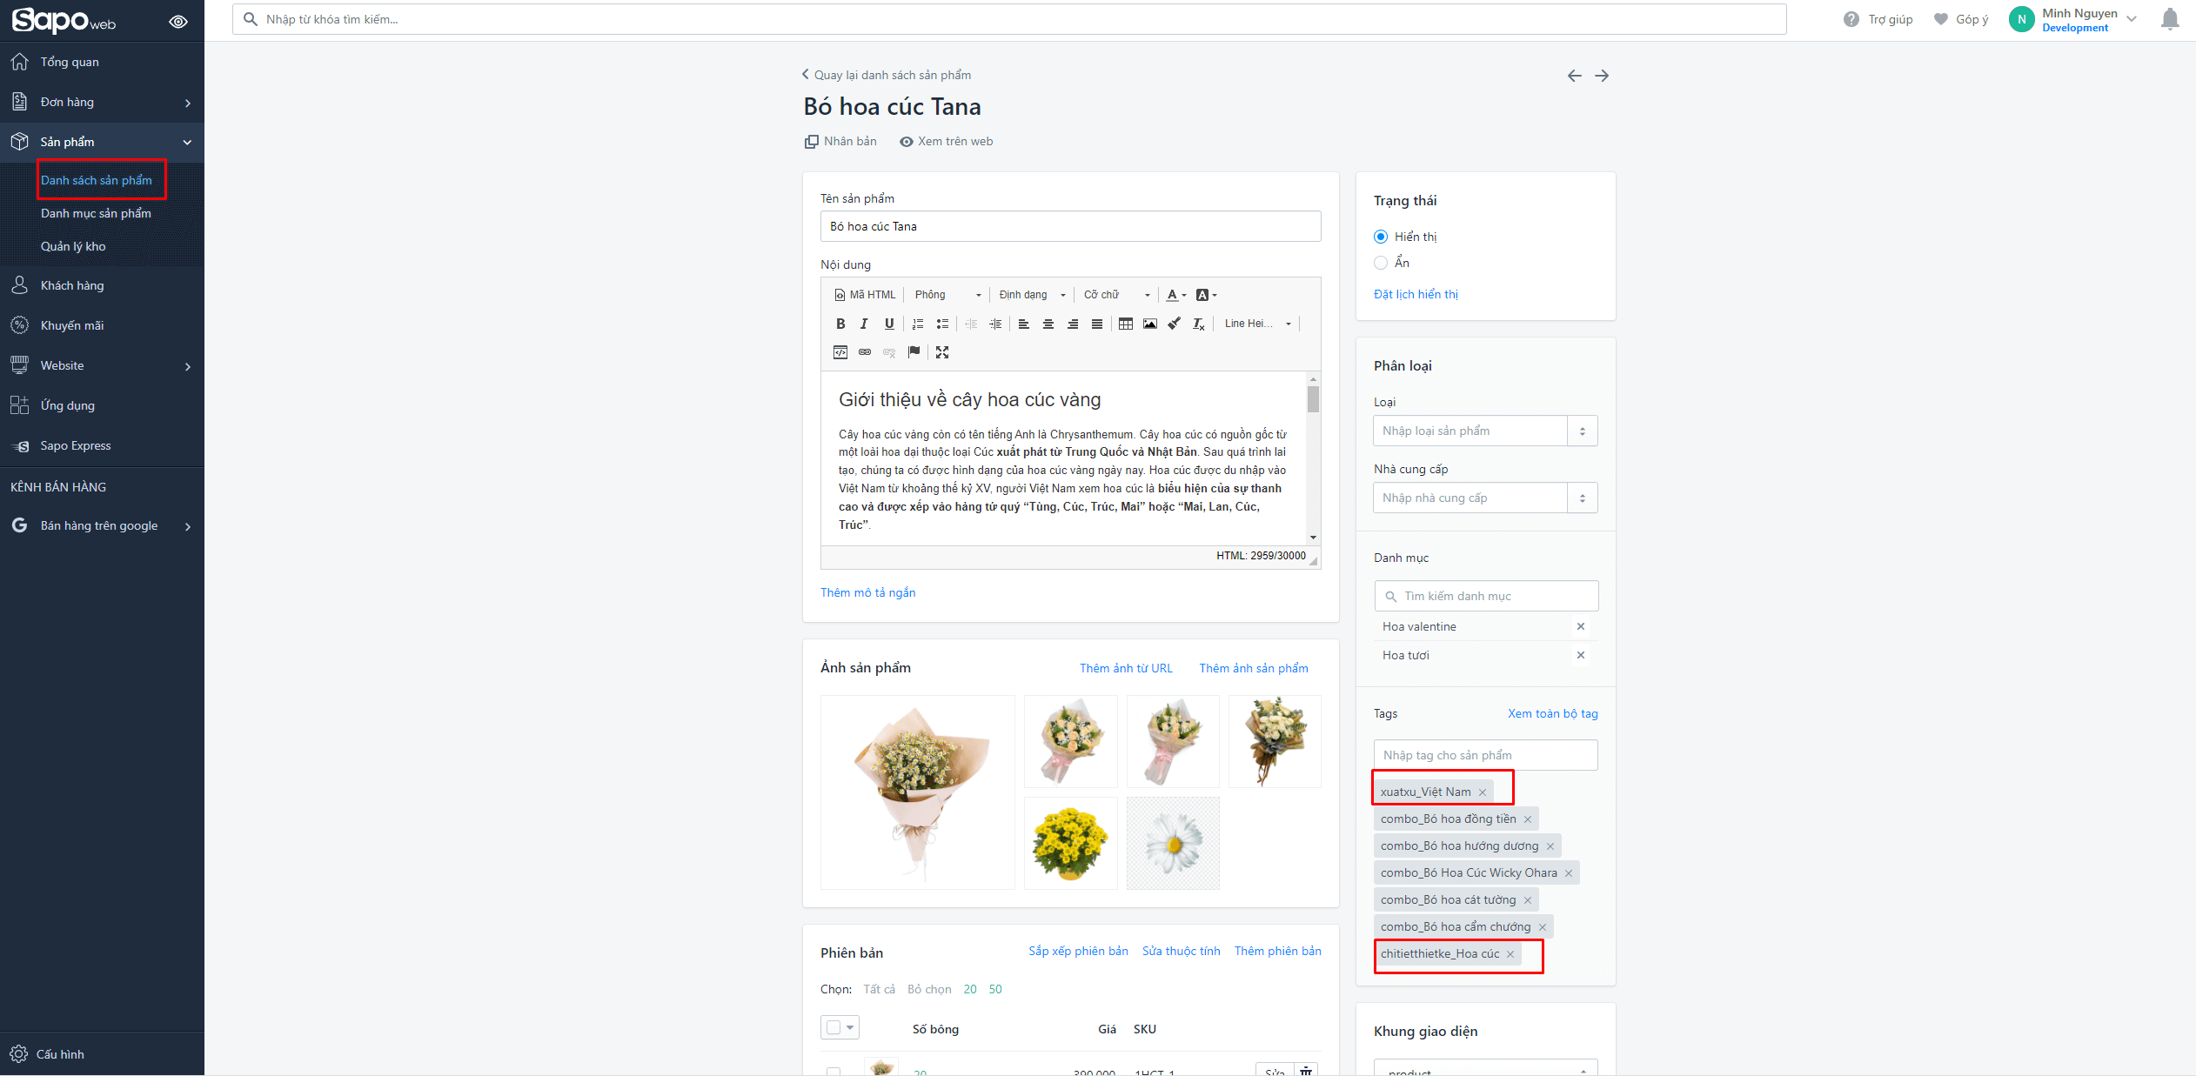This screenshot has height=1076, width=2196.
Task: Select the white daisy image thumbnail
Action: [1173, 843]
